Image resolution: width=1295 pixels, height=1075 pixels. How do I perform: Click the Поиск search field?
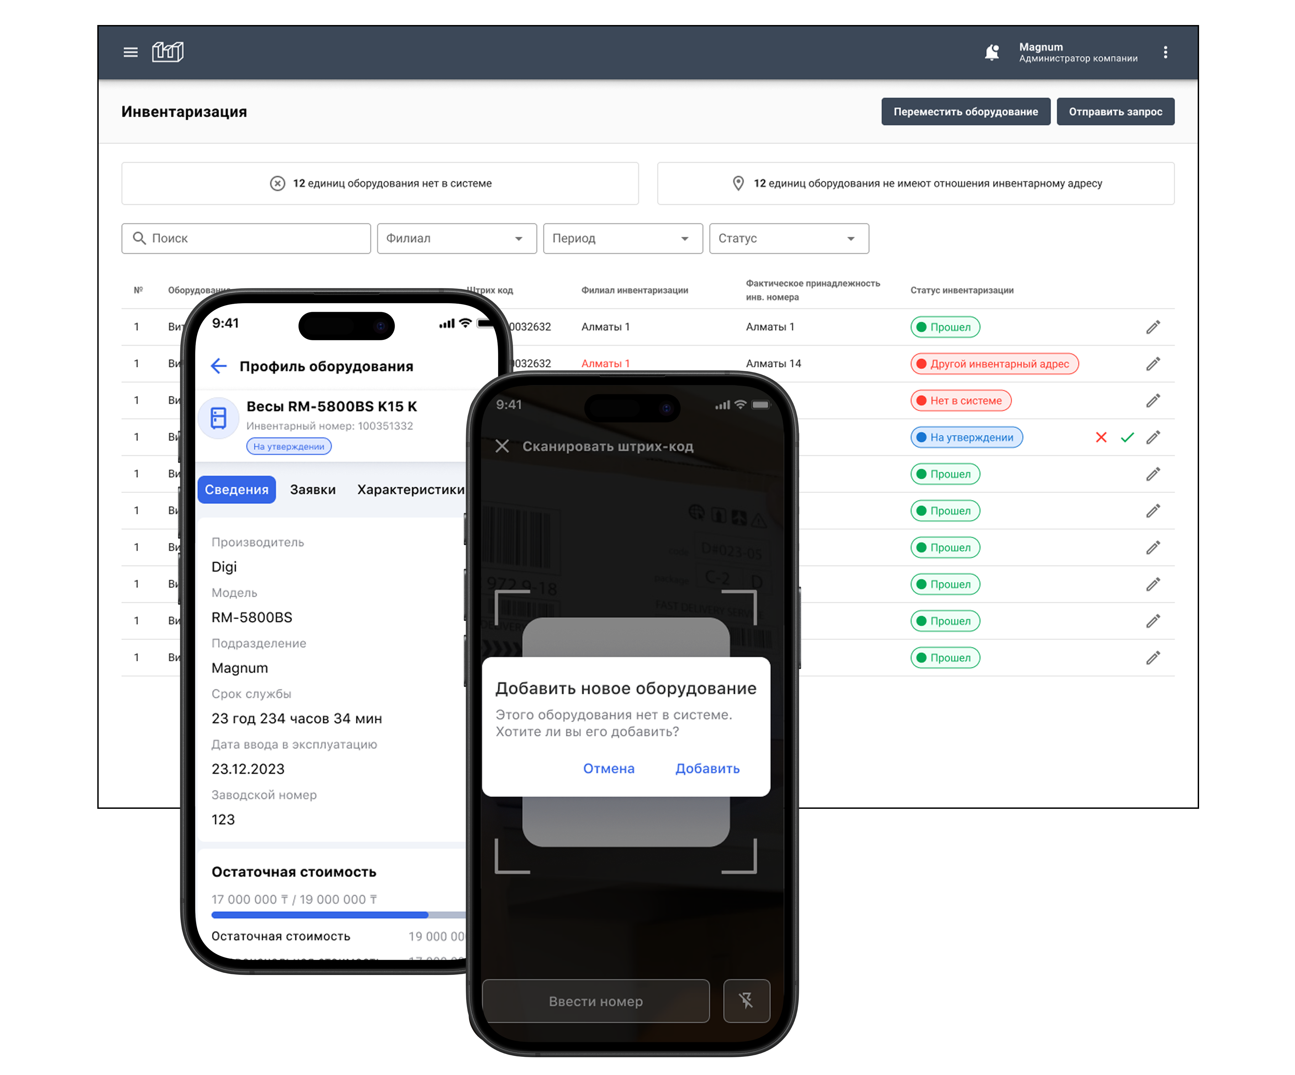click(x=247, y=239)
